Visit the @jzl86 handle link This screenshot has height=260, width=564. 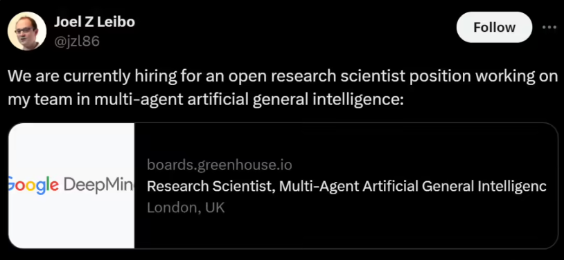pyautogui.click(x=77, y=42)
